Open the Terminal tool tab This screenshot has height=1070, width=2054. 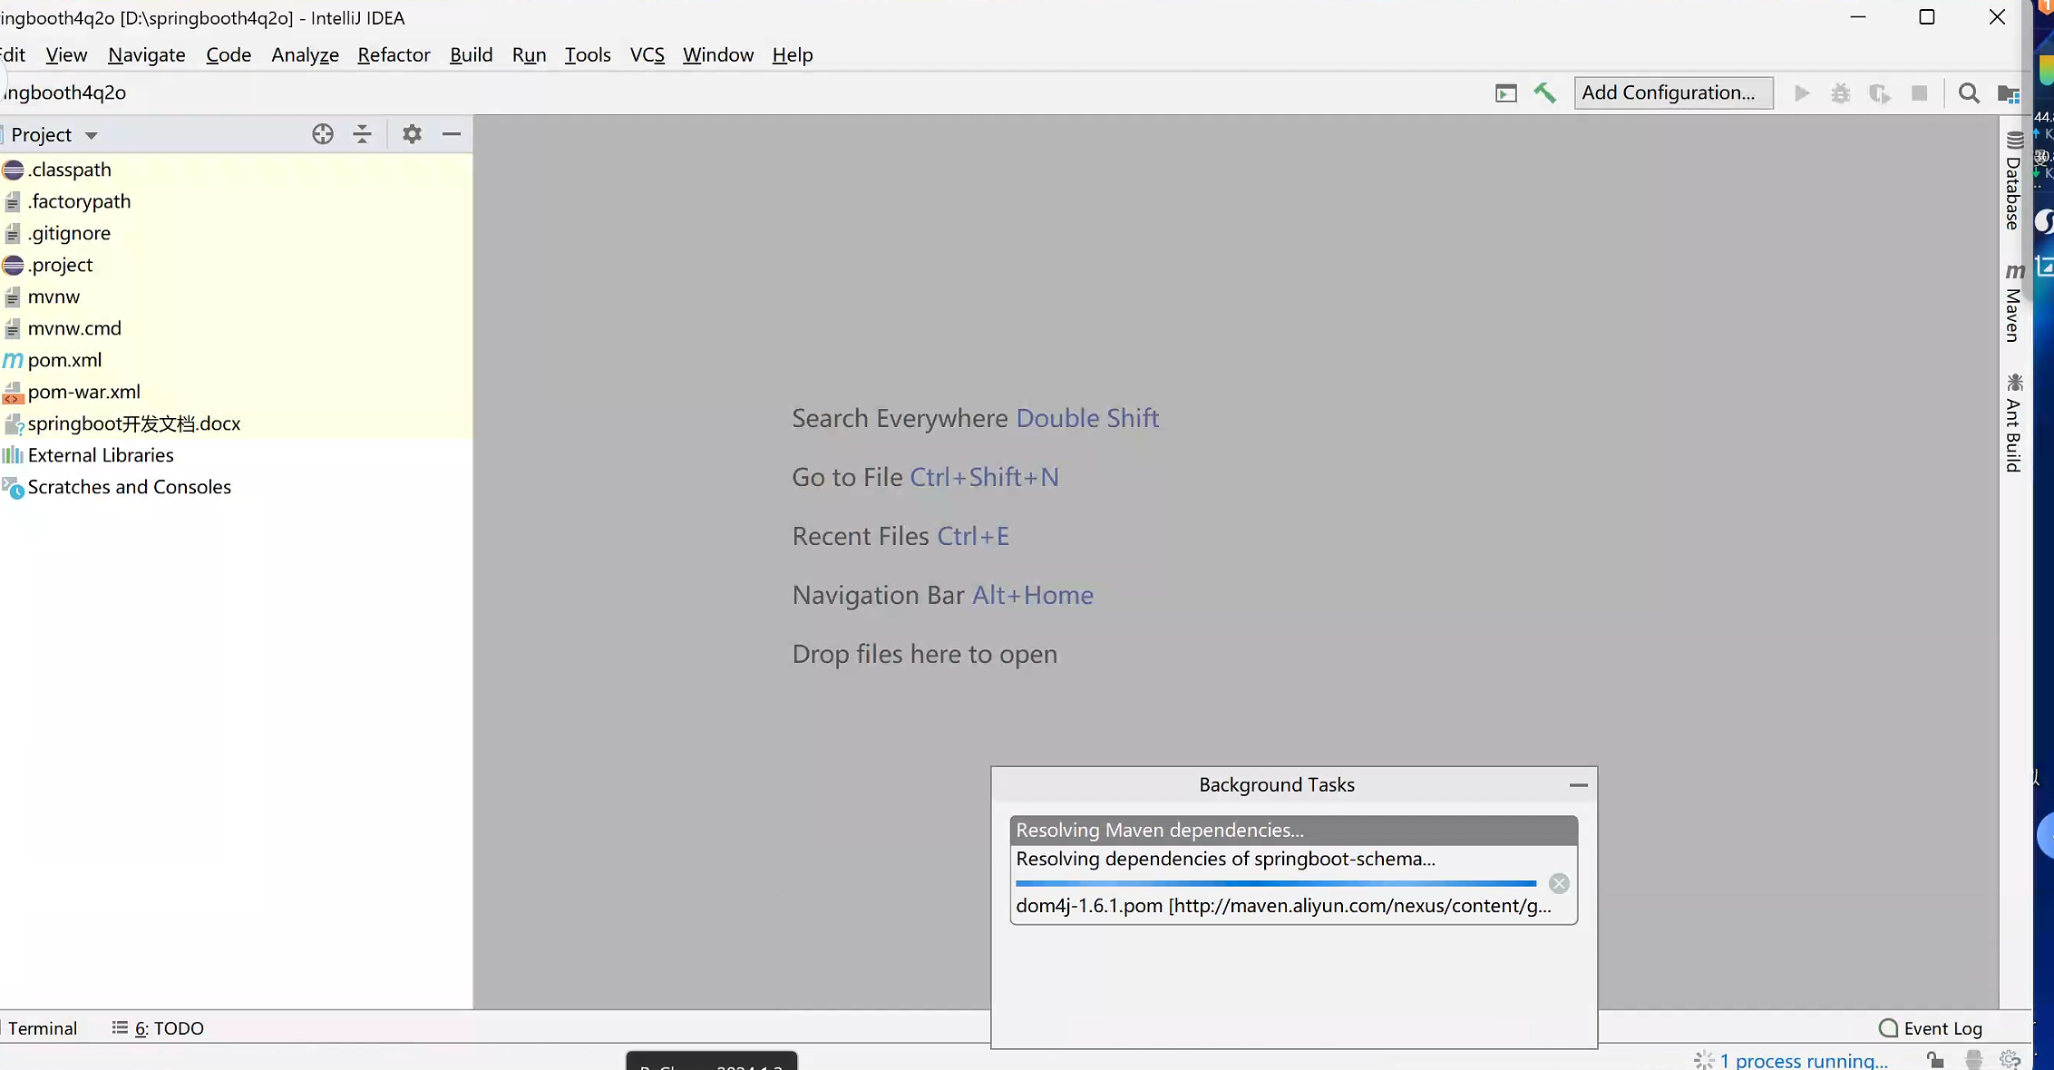click(42, 1027)
